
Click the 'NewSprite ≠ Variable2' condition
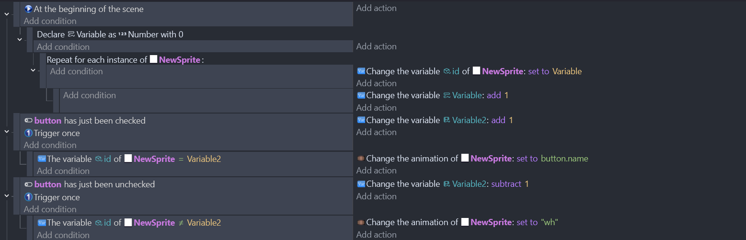[129, 223]
